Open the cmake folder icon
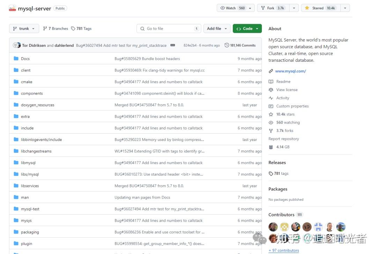 pyautogui.click(x=16, y=81)
